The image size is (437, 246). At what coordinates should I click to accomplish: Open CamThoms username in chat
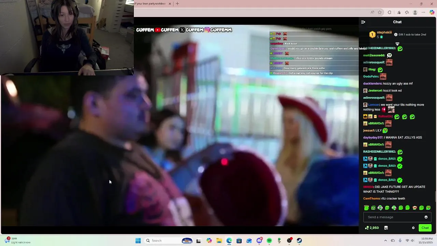click(x=371, y=199)
